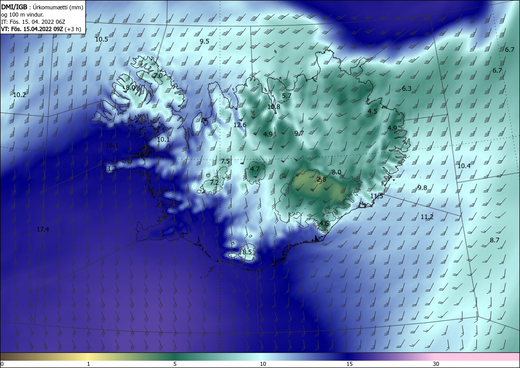520x368 pixels.
Task: Click the 5.7 value label
Action: tap(287, 96)
